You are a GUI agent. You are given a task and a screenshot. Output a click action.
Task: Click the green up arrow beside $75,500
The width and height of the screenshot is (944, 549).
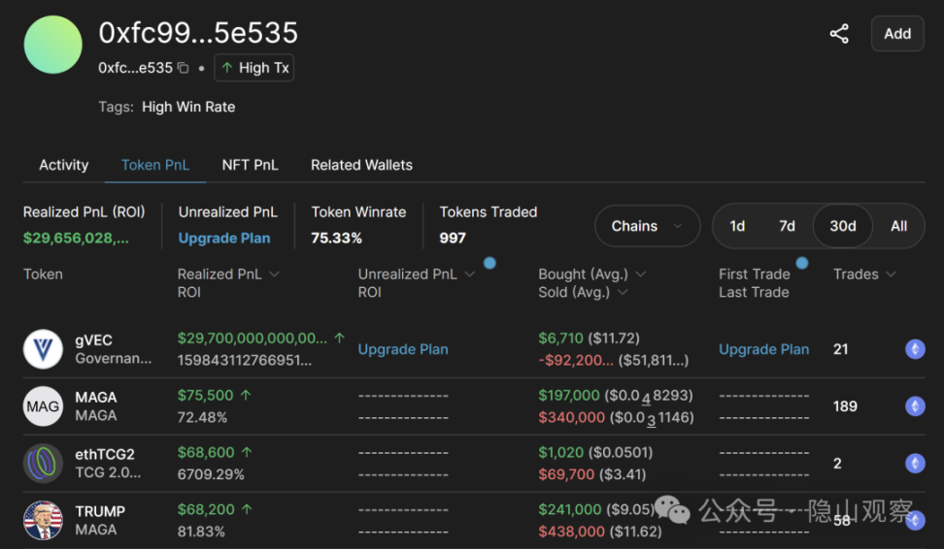pyautogui.click(x=246, y=395)
